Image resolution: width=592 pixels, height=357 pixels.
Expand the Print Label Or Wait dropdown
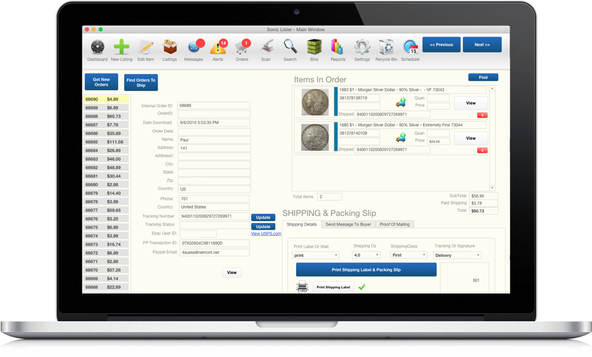(316, 255)
